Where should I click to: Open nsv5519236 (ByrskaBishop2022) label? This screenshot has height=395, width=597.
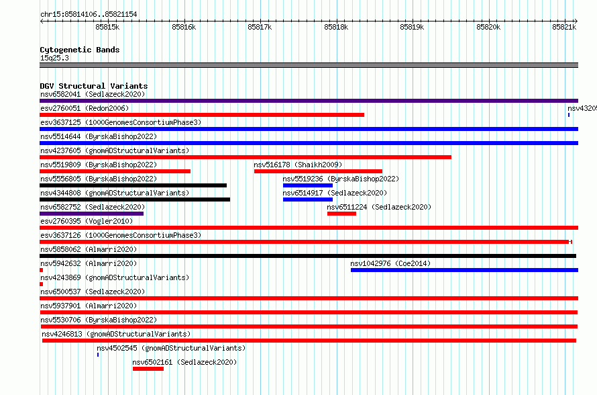coord(341,179)
